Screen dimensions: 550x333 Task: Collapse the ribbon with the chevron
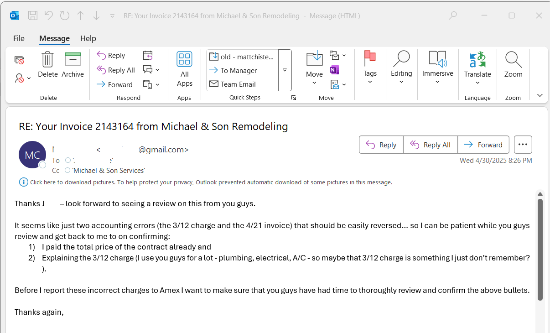(540, 95)
